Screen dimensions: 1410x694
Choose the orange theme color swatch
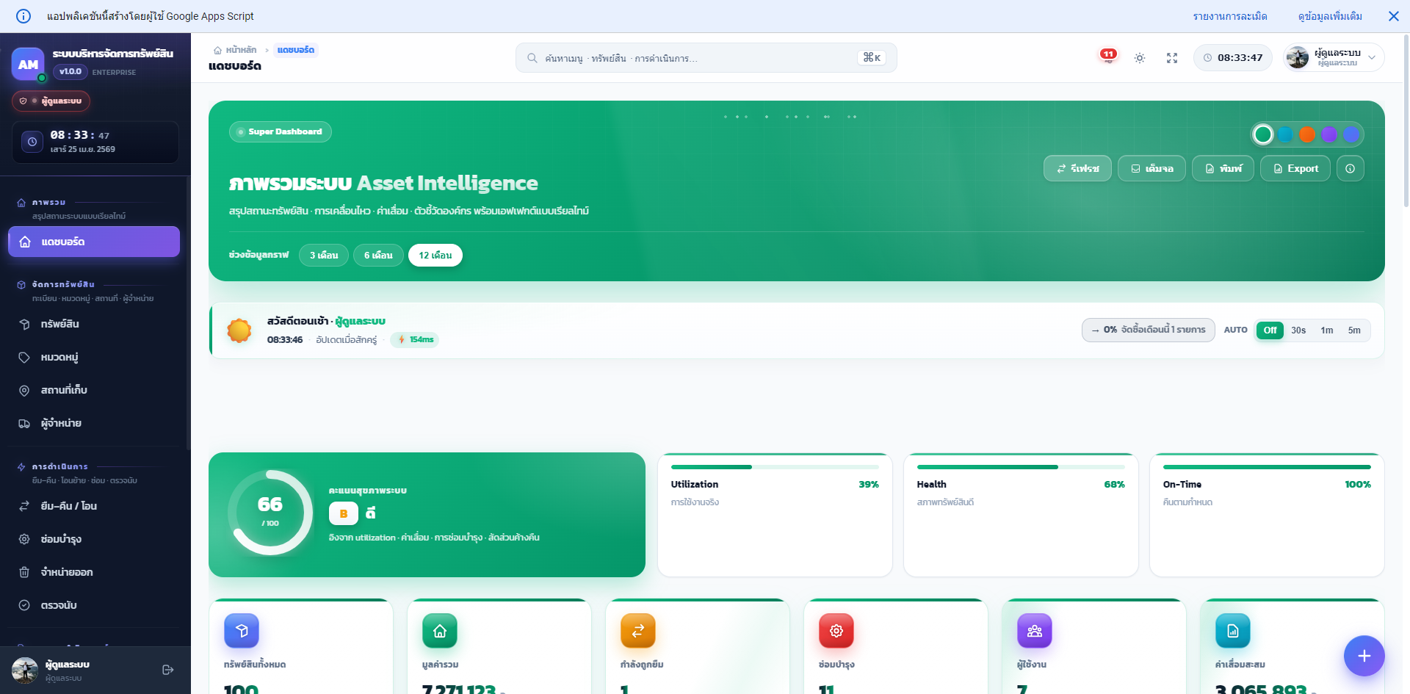(x=1306, y=134)
